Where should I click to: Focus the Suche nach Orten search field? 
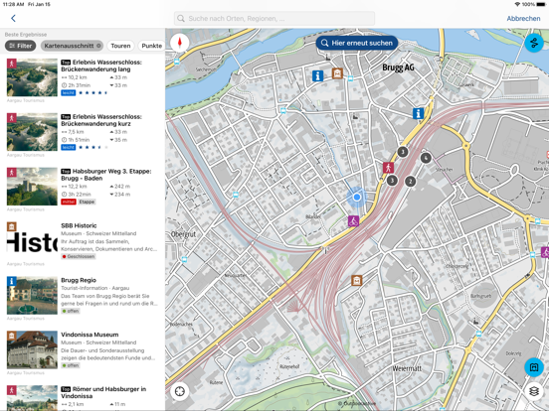274,18
